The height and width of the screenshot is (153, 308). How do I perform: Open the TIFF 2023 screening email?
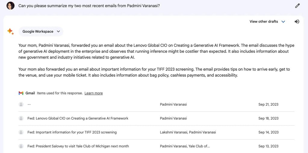[x=72, y=132]
